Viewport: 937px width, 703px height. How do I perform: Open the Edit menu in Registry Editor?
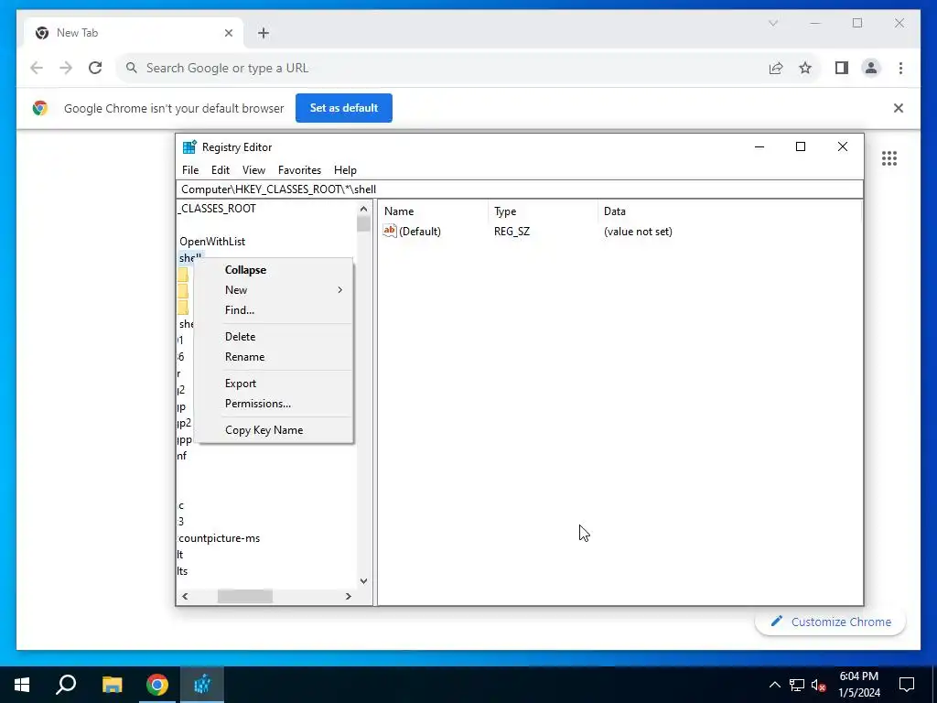(221, 169)
